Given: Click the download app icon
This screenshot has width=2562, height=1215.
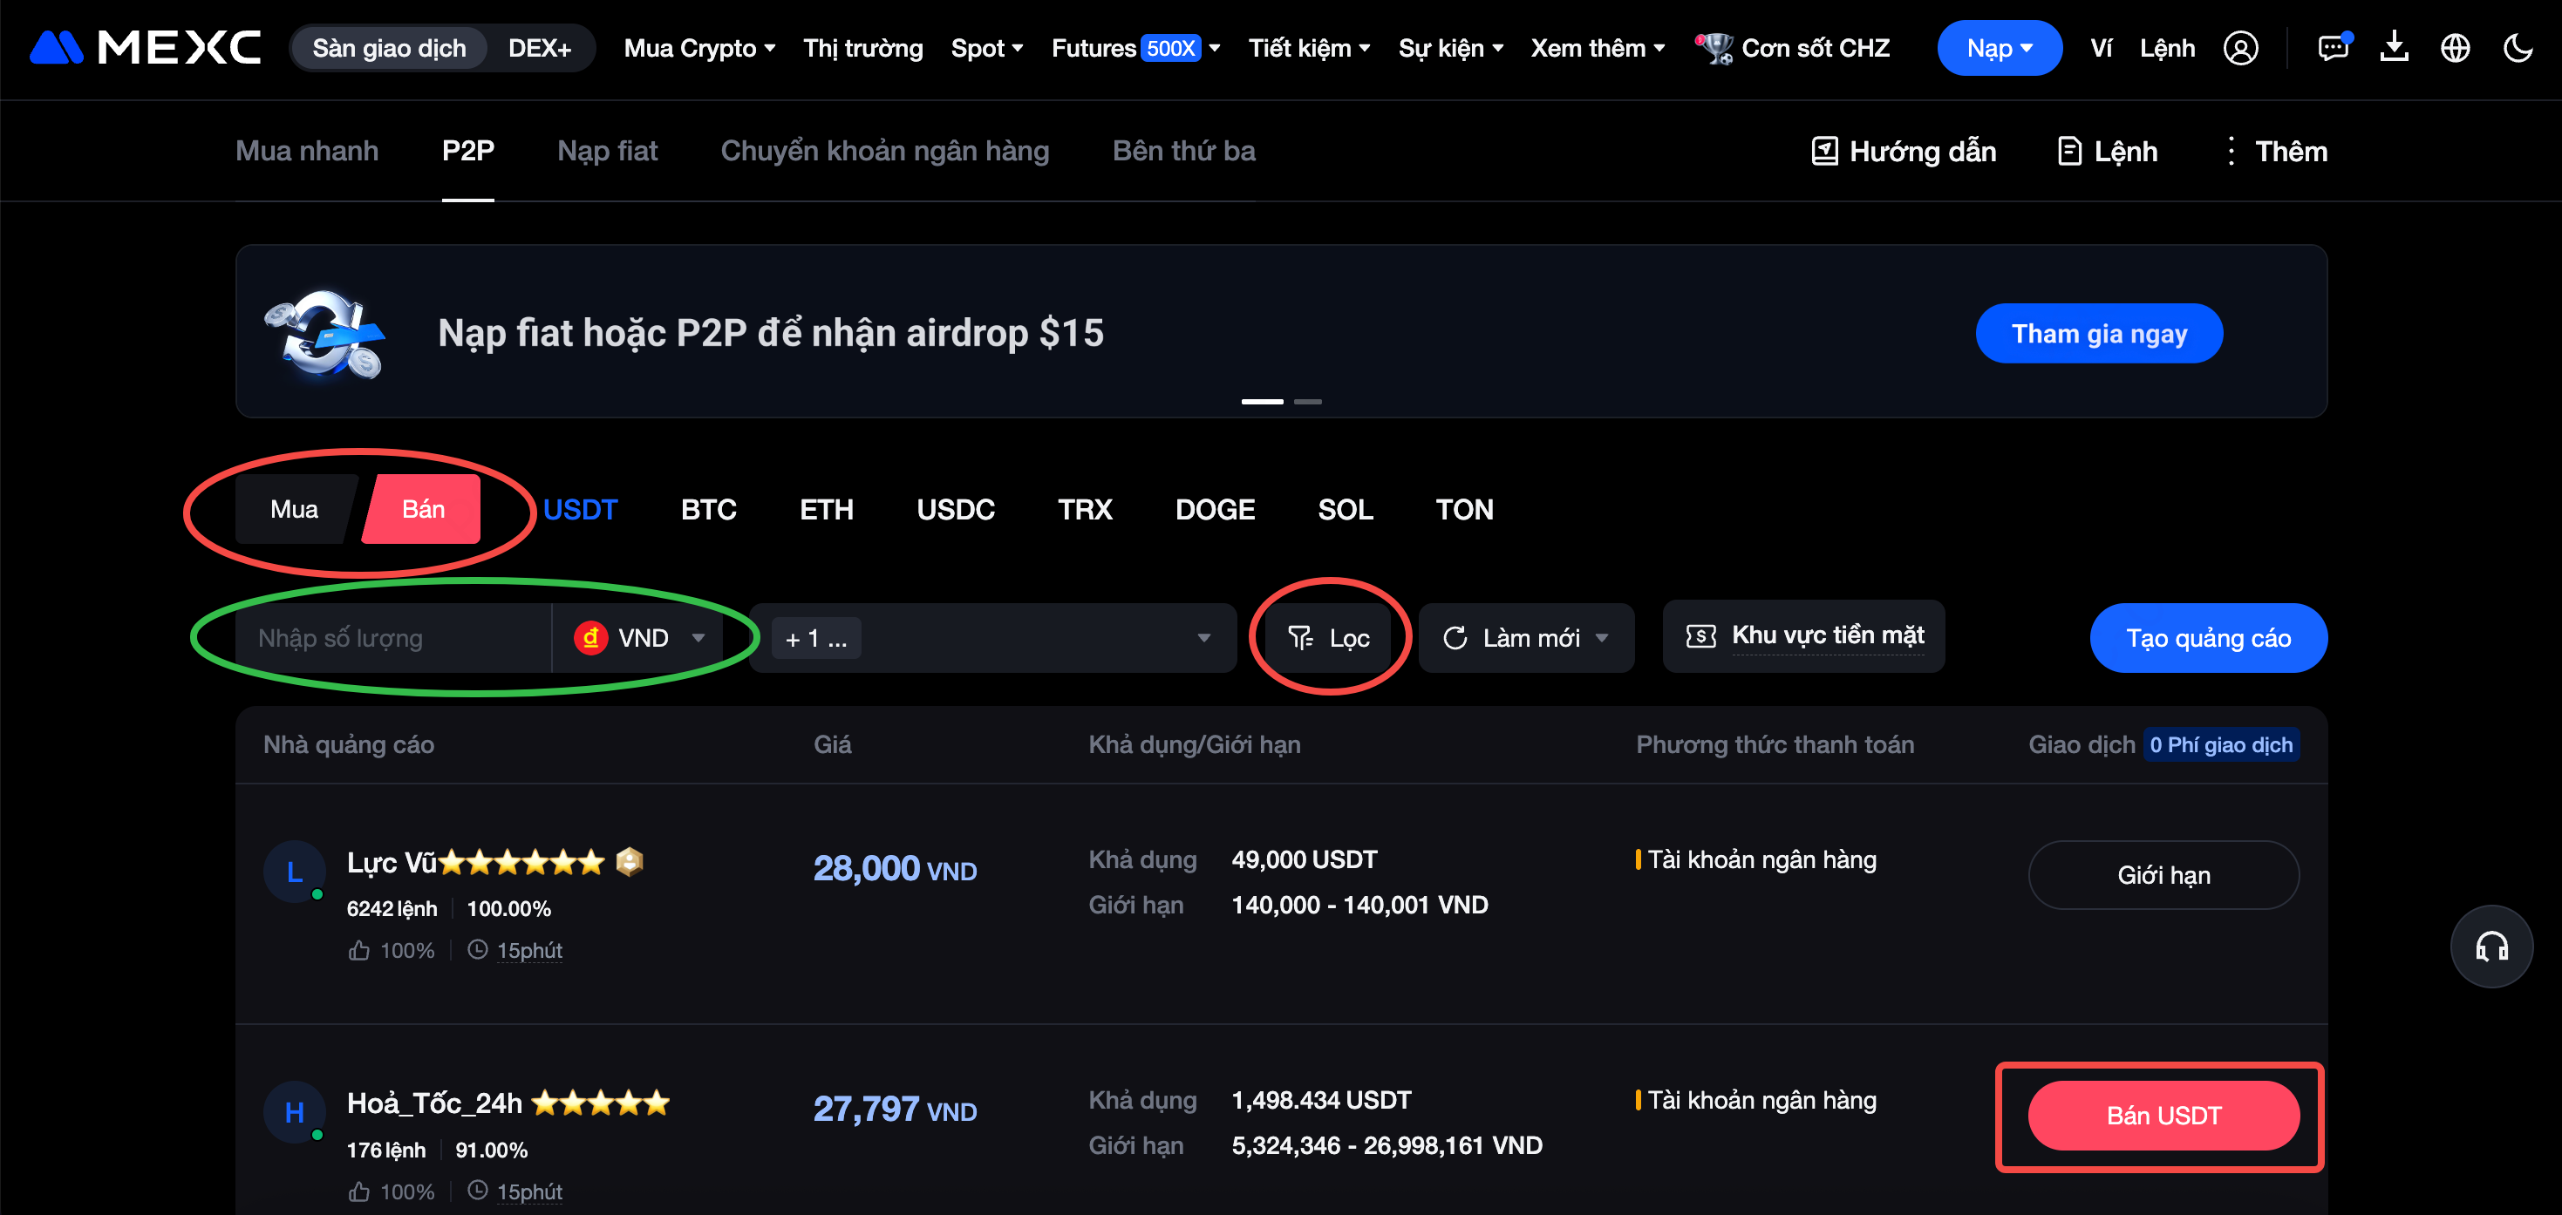Looking at the screenshot, I should 2394,48.
